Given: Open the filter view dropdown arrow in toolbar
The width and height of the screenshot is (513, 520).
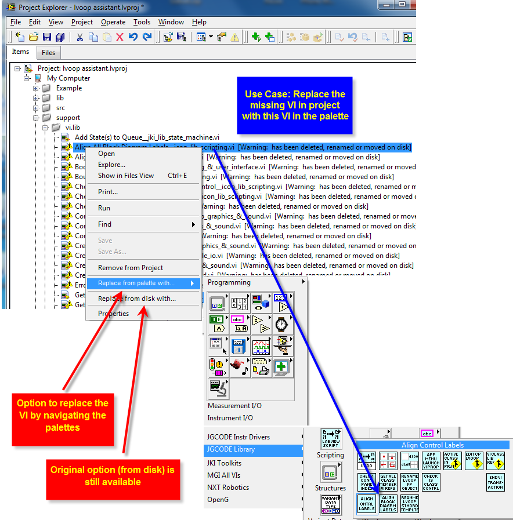Looking at the screenshot, I should pyautogui.click(x=211, y=37).
